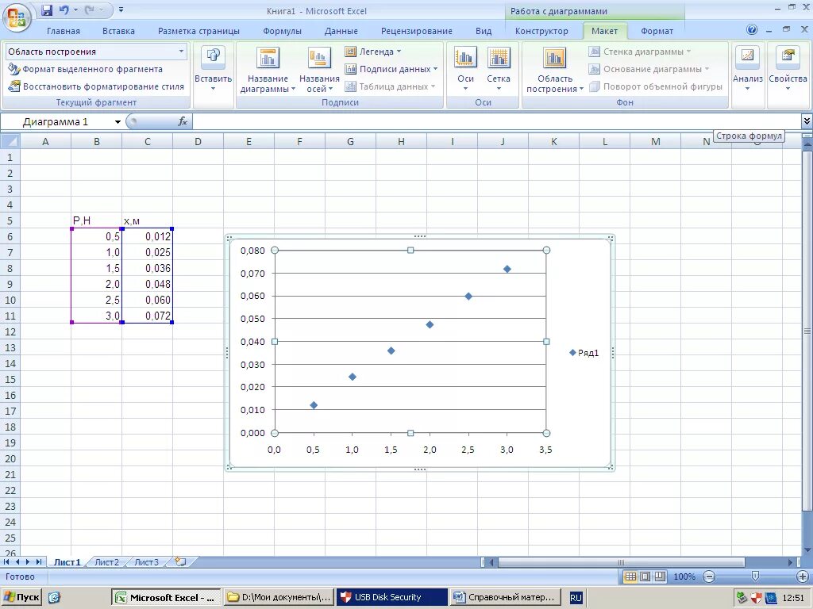Open the Вид tab
The height and width of the screenshot is (609, 813).
click(484, 31)
